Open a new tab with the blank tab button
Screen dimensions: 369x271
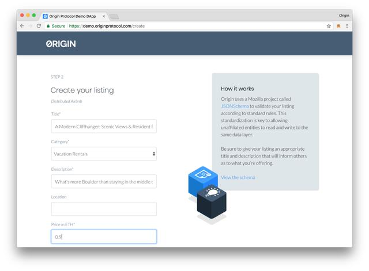(x=114, y=17)
